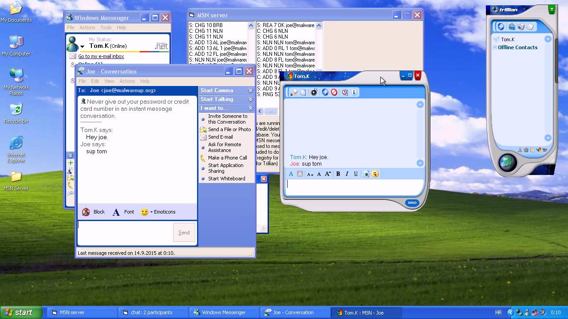Click the info icon in Tom.K chat toolbar
The height and width of the screenshot is (319, 568).
354,92
